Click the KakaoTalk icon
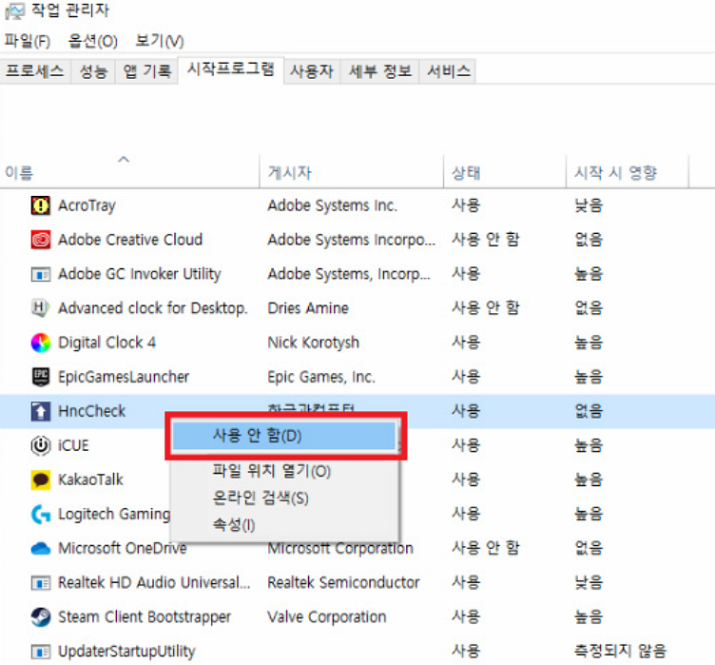This screenshot has width=715, height=665. point(41,479)
